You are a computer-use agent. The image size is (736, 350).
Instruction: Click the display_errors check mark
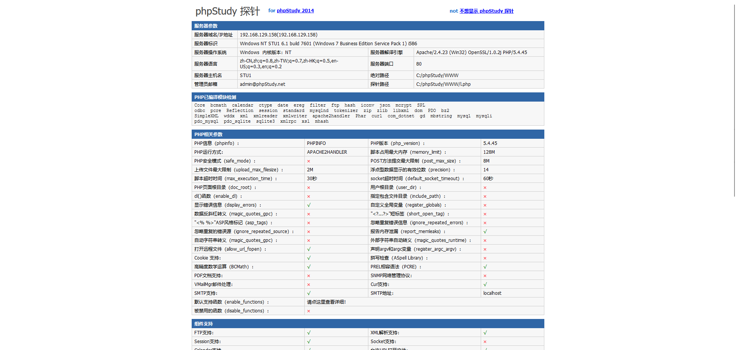[x=309, y=205]
